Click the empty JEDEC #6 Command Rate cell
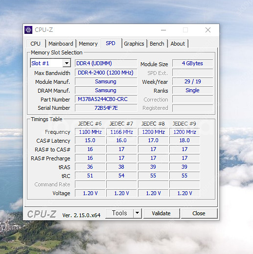Screen dimensions: 253x254 tap(90, 184)
